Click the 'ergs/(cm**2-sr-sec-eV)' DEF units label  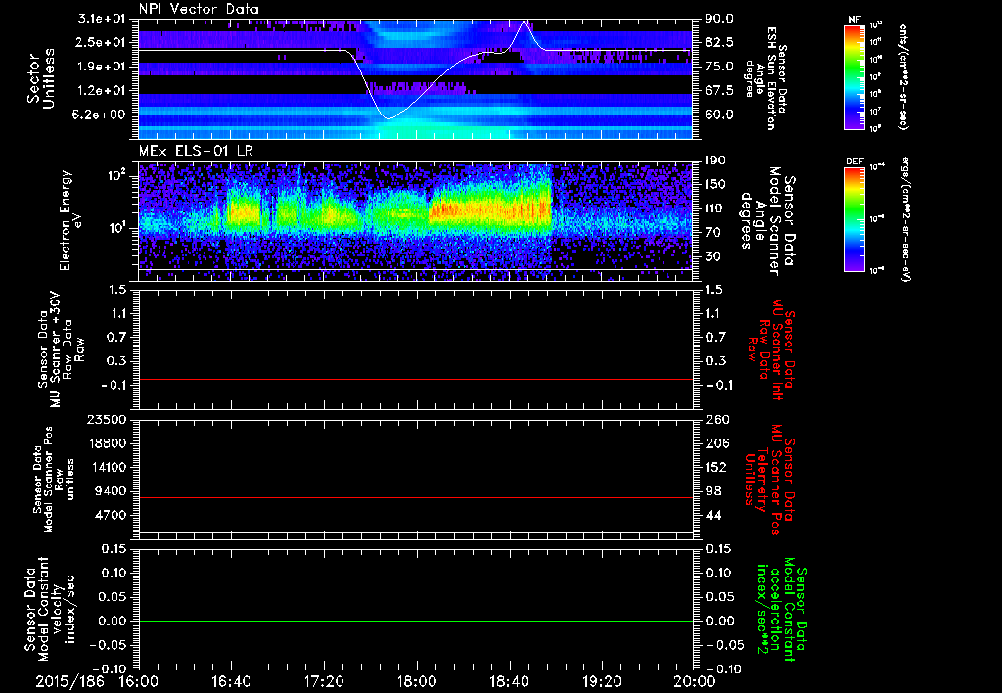click(906, 218)
